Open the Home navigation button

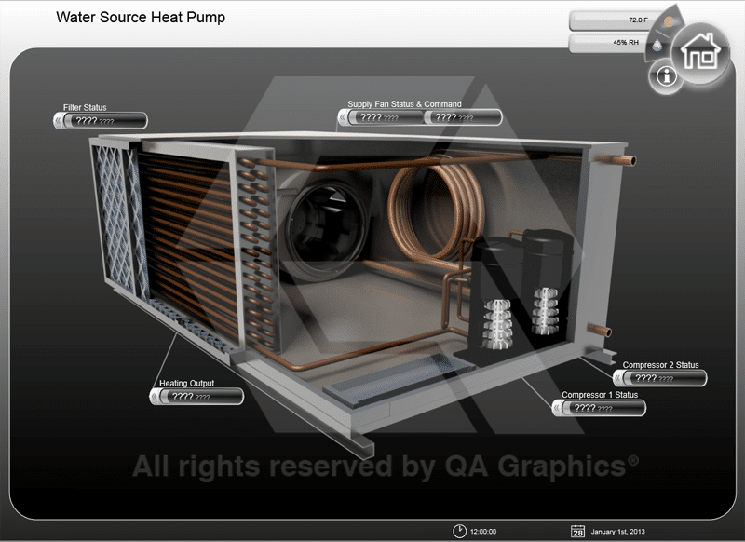(701, 53)
